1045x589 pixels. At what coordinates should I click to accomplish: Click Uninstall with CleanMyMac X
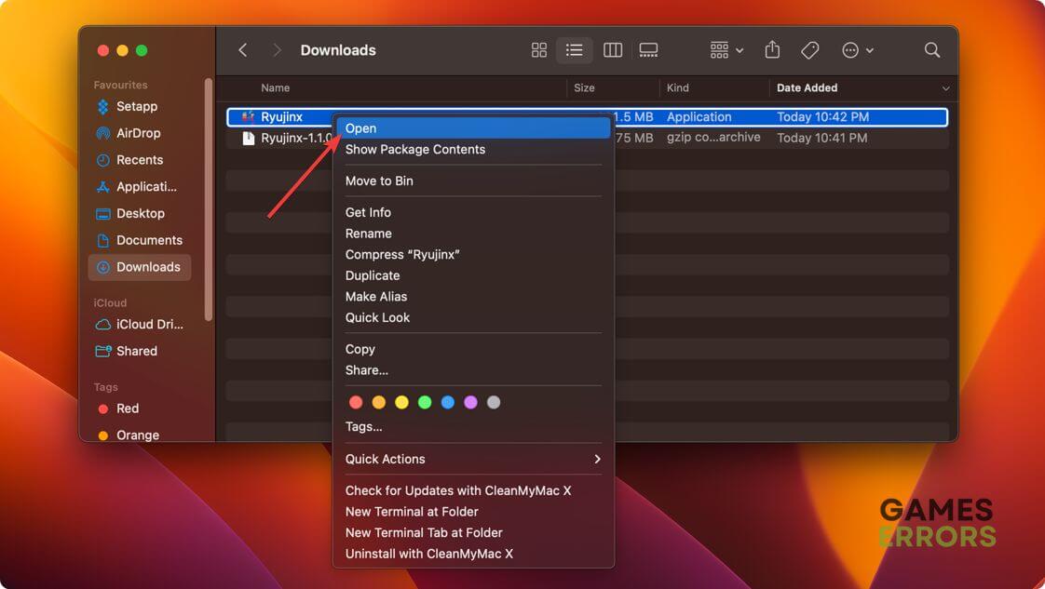pyautogui.click(x=429, y=554)
